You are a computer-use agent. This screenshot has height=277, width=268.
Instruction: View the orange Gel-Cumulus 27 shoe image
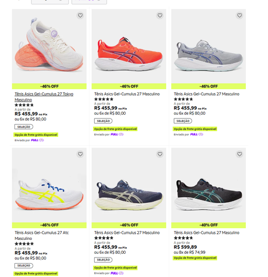coord(129,47)
